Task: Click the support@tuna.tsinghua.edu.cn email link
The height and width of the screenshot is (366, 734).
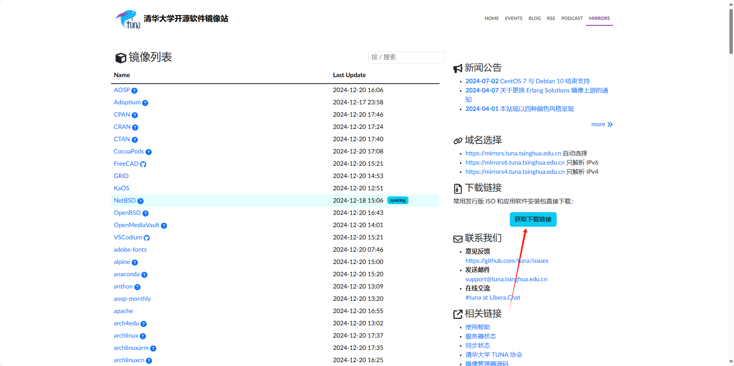Action: click(x=506, y=279)
